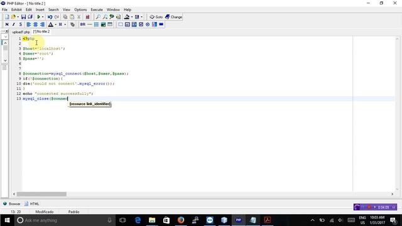402x226 pixels.
Task: Open the Search menu
Action: (x=53, y=10)
